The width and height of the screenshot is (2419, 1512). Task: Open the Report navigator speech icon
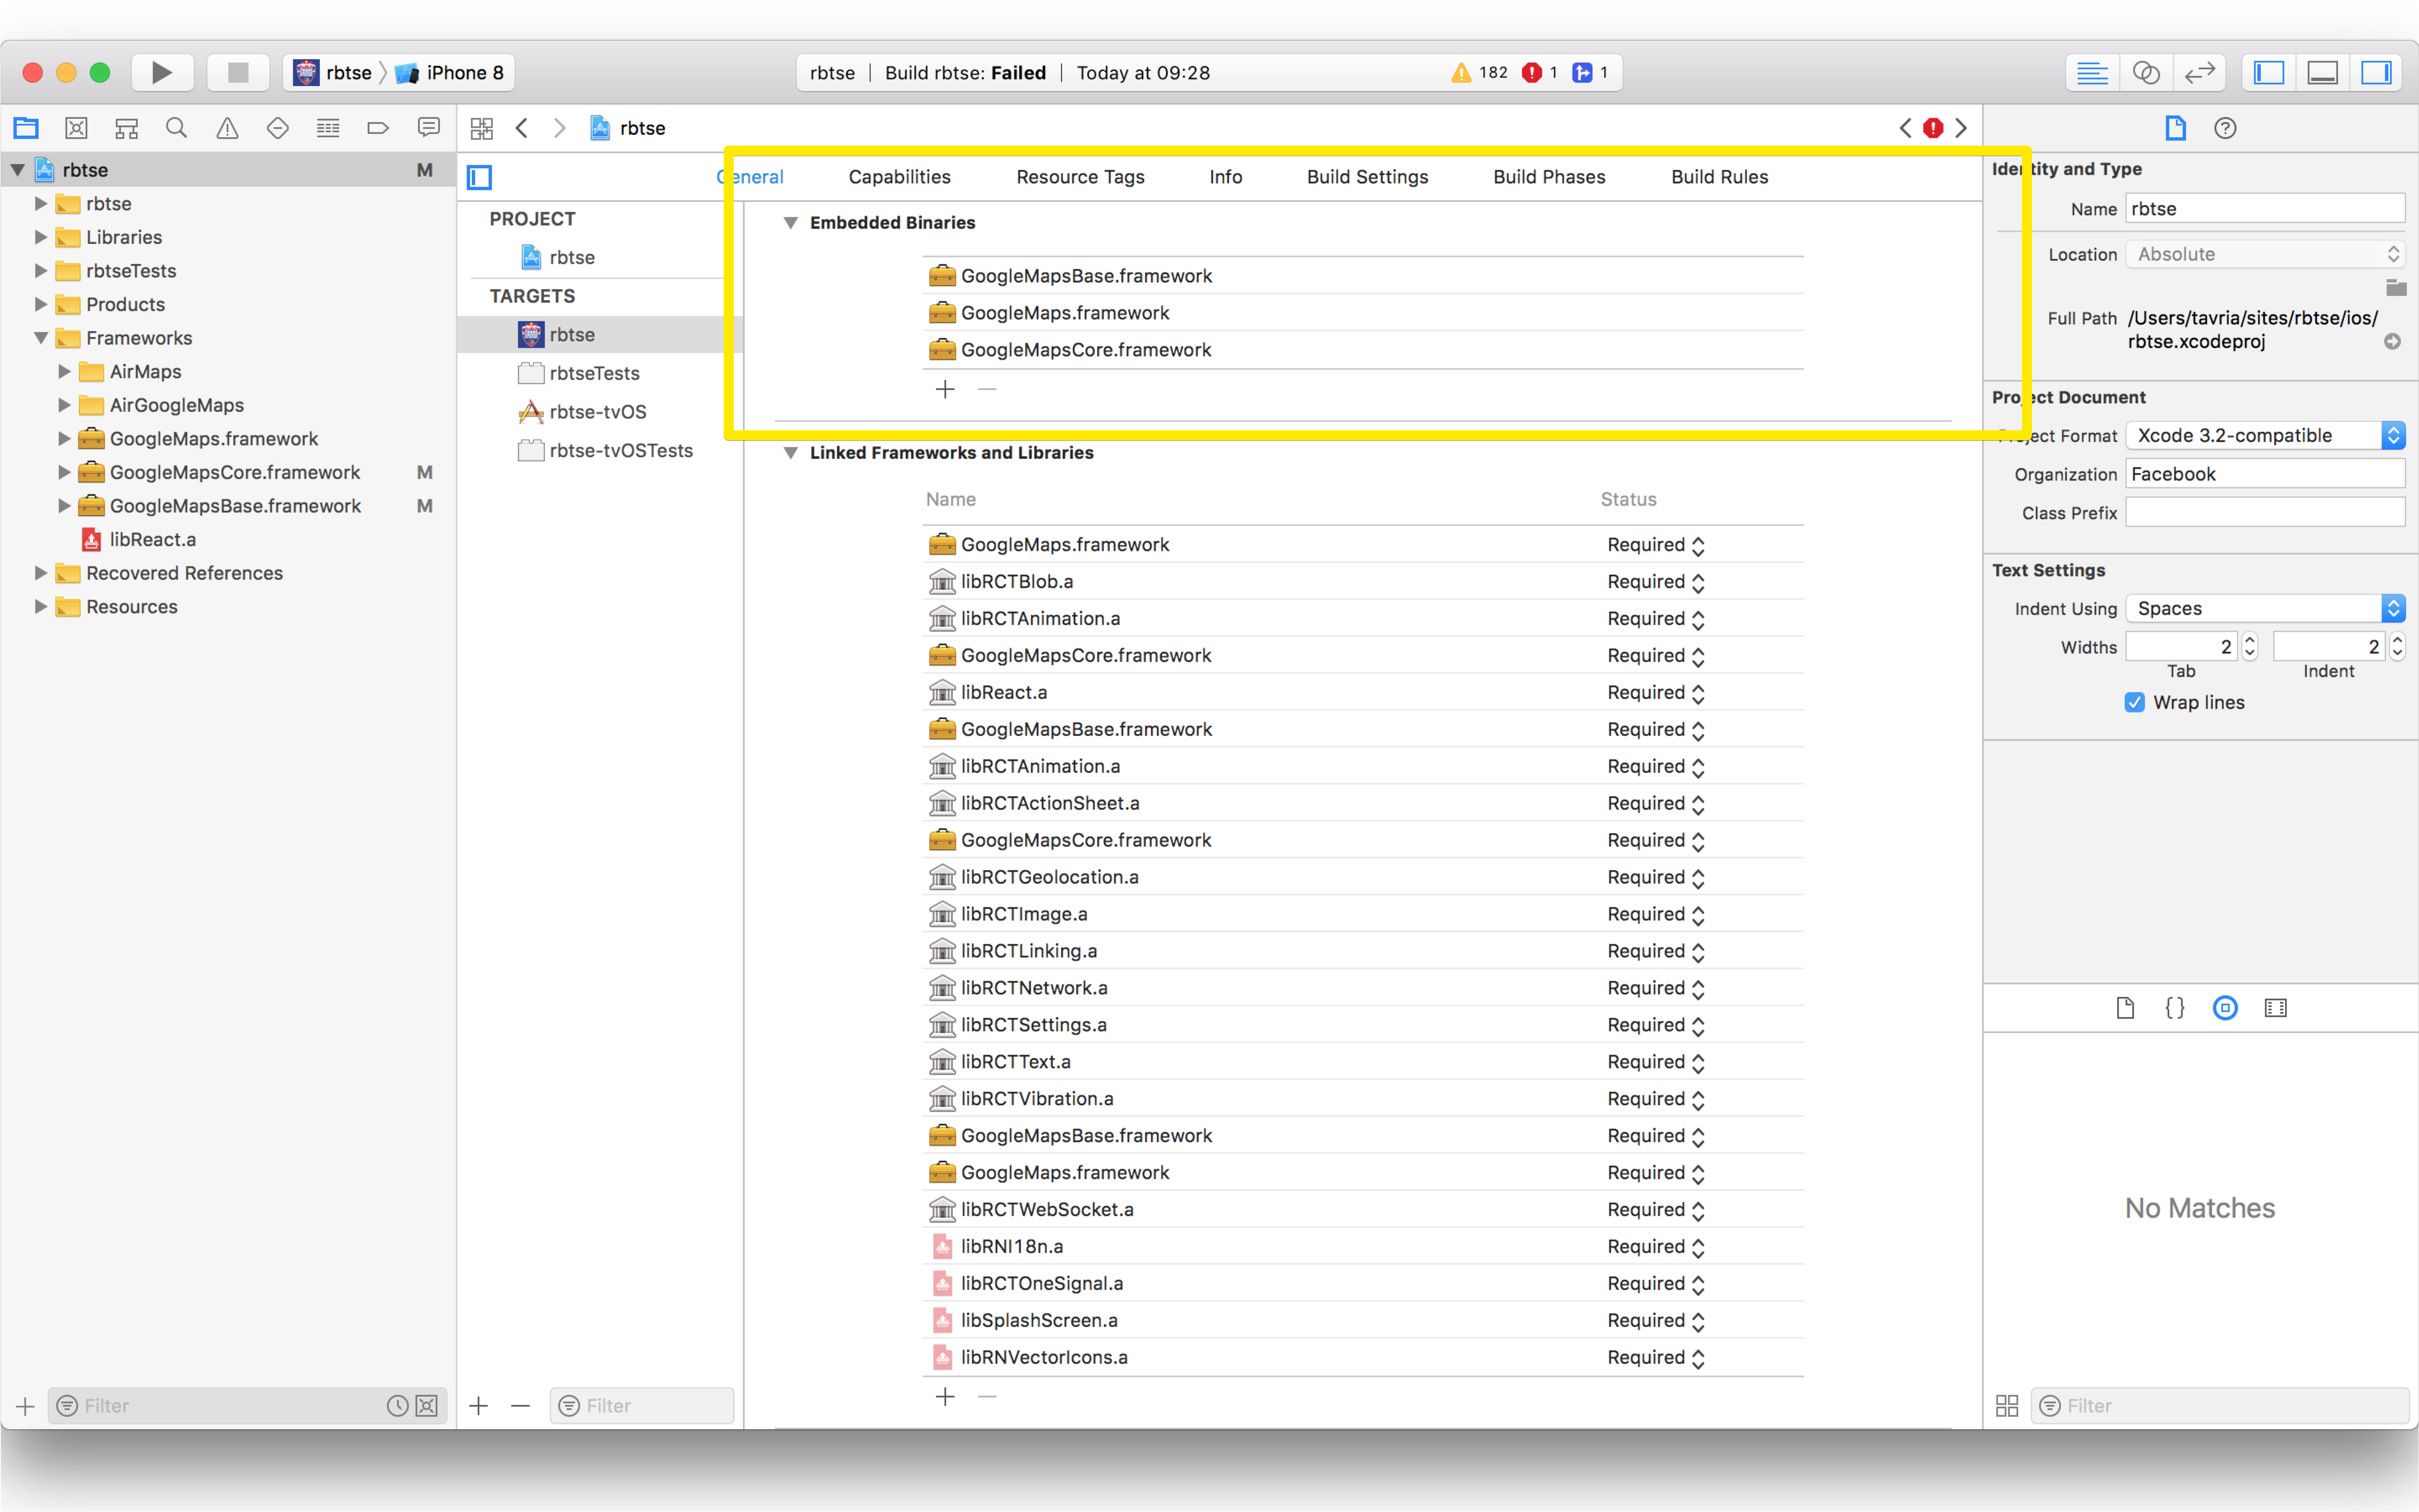pos(428,128)
